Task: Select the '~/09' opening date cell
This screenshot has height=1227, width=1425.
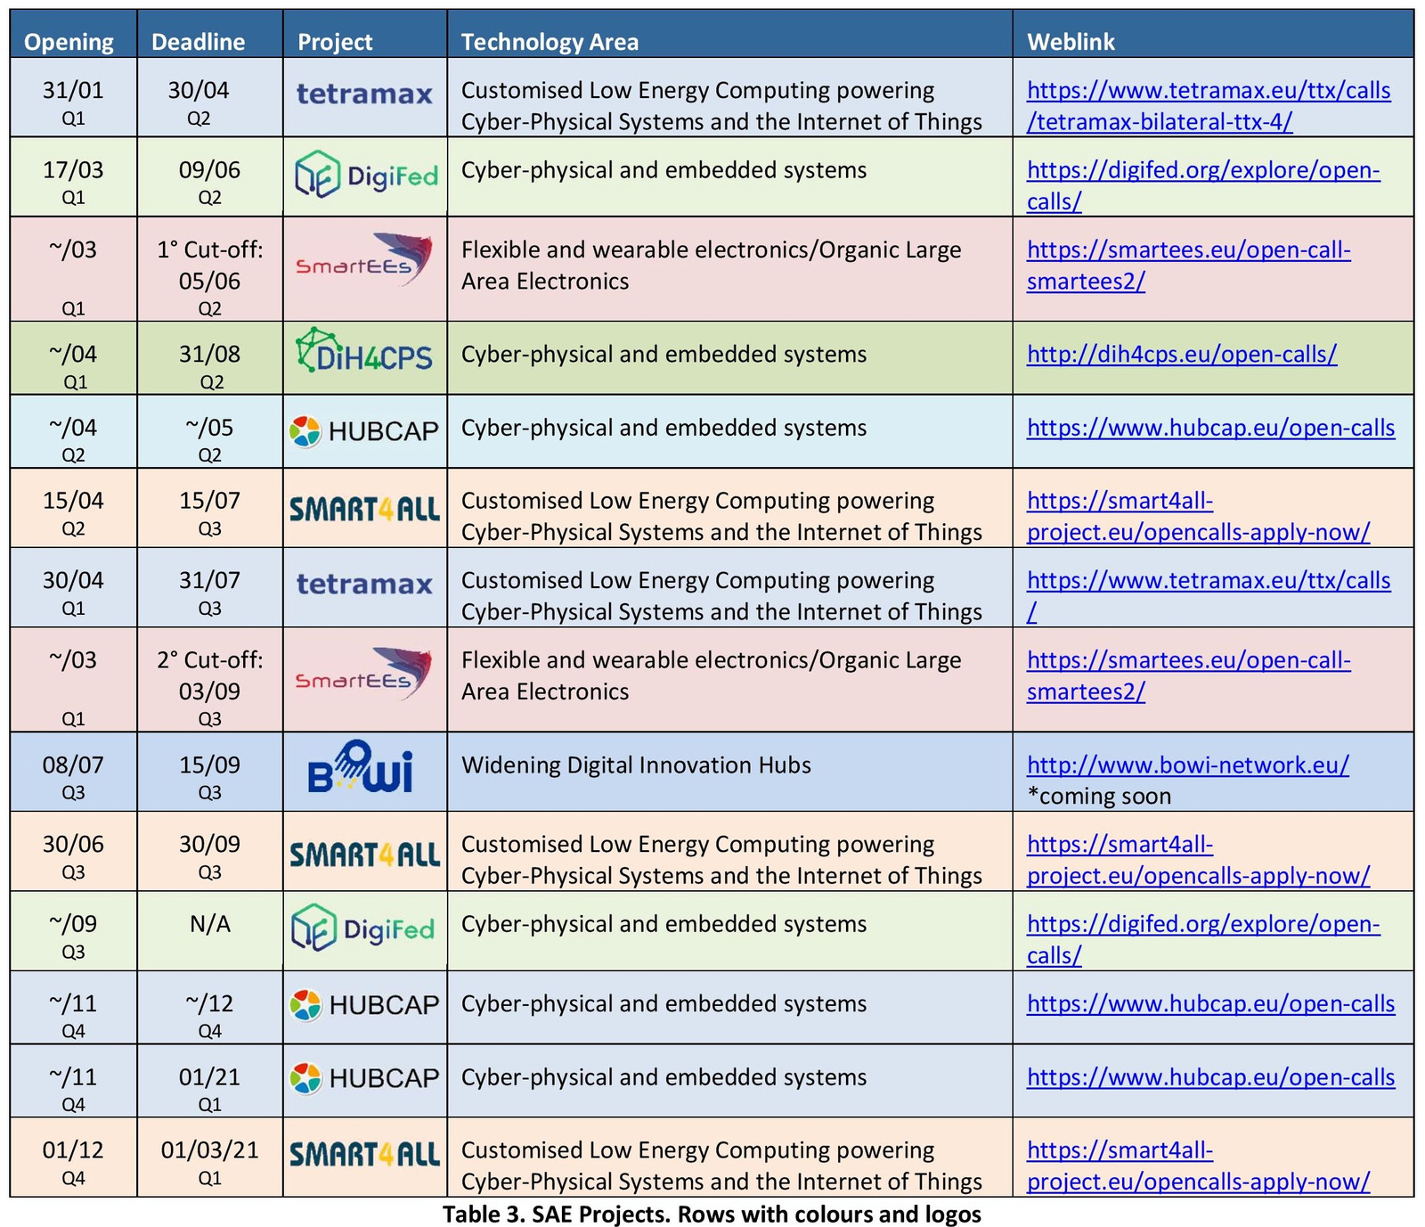Action: coord(73,931)
